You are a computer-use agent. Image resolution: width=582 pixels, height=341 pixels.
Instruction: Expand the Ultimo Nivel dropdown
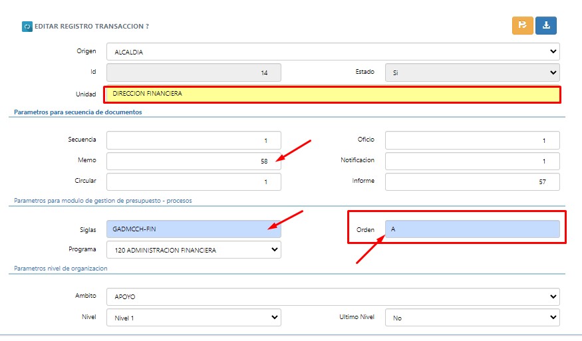(472, 318)
